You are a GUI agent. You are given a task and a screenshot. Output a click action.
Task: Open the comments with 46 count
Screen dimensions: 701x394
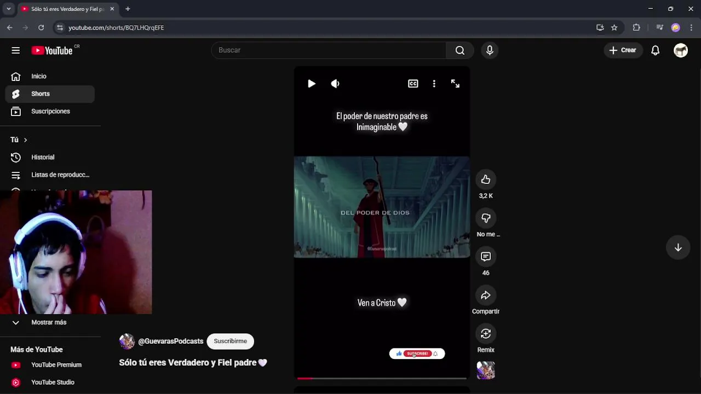click(486, 257)
